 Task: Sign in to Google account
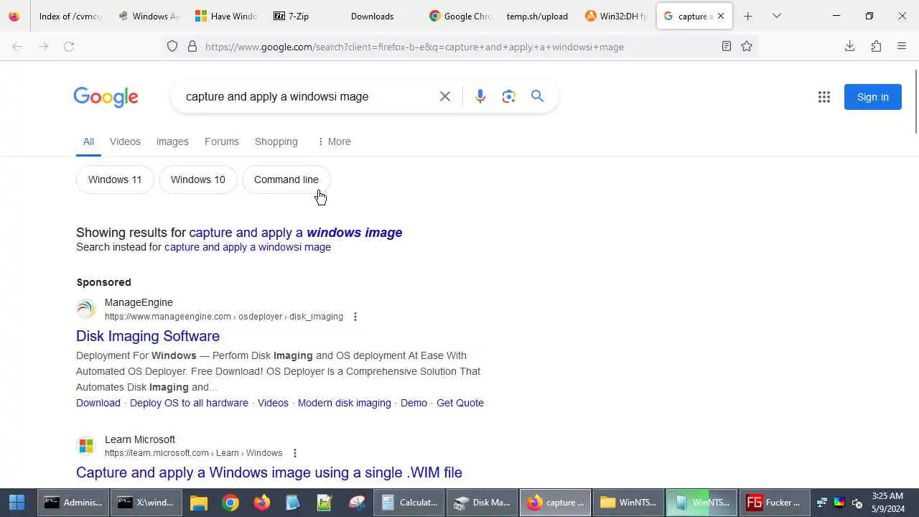coord(872,97)
